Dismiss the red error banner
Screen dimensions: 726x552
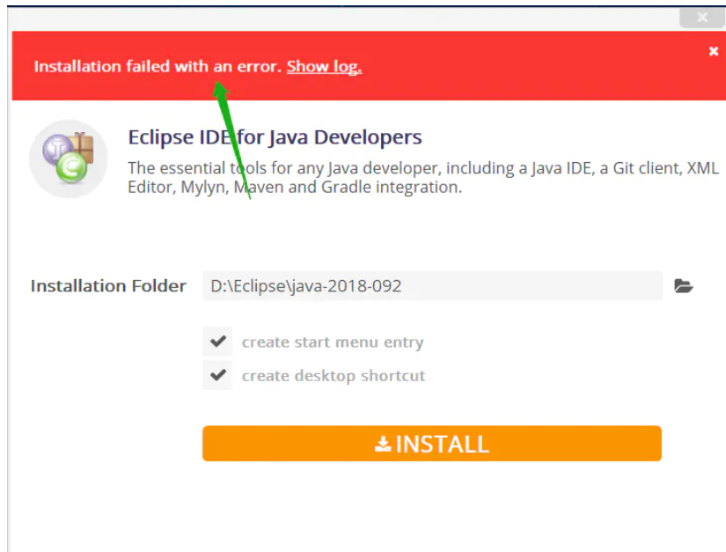click(714, 51)
